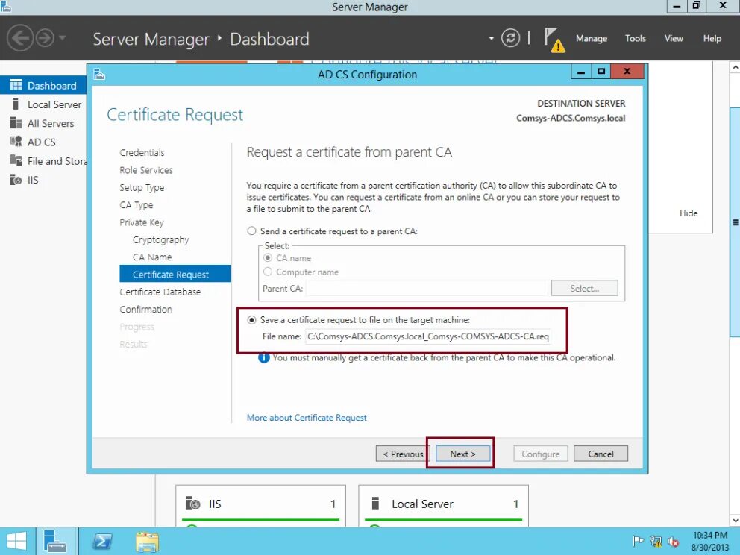Click the AD CS Configuration window icon
Image resolution: width=740 pixels, height=555 pixels.
(x=99, y=74)
